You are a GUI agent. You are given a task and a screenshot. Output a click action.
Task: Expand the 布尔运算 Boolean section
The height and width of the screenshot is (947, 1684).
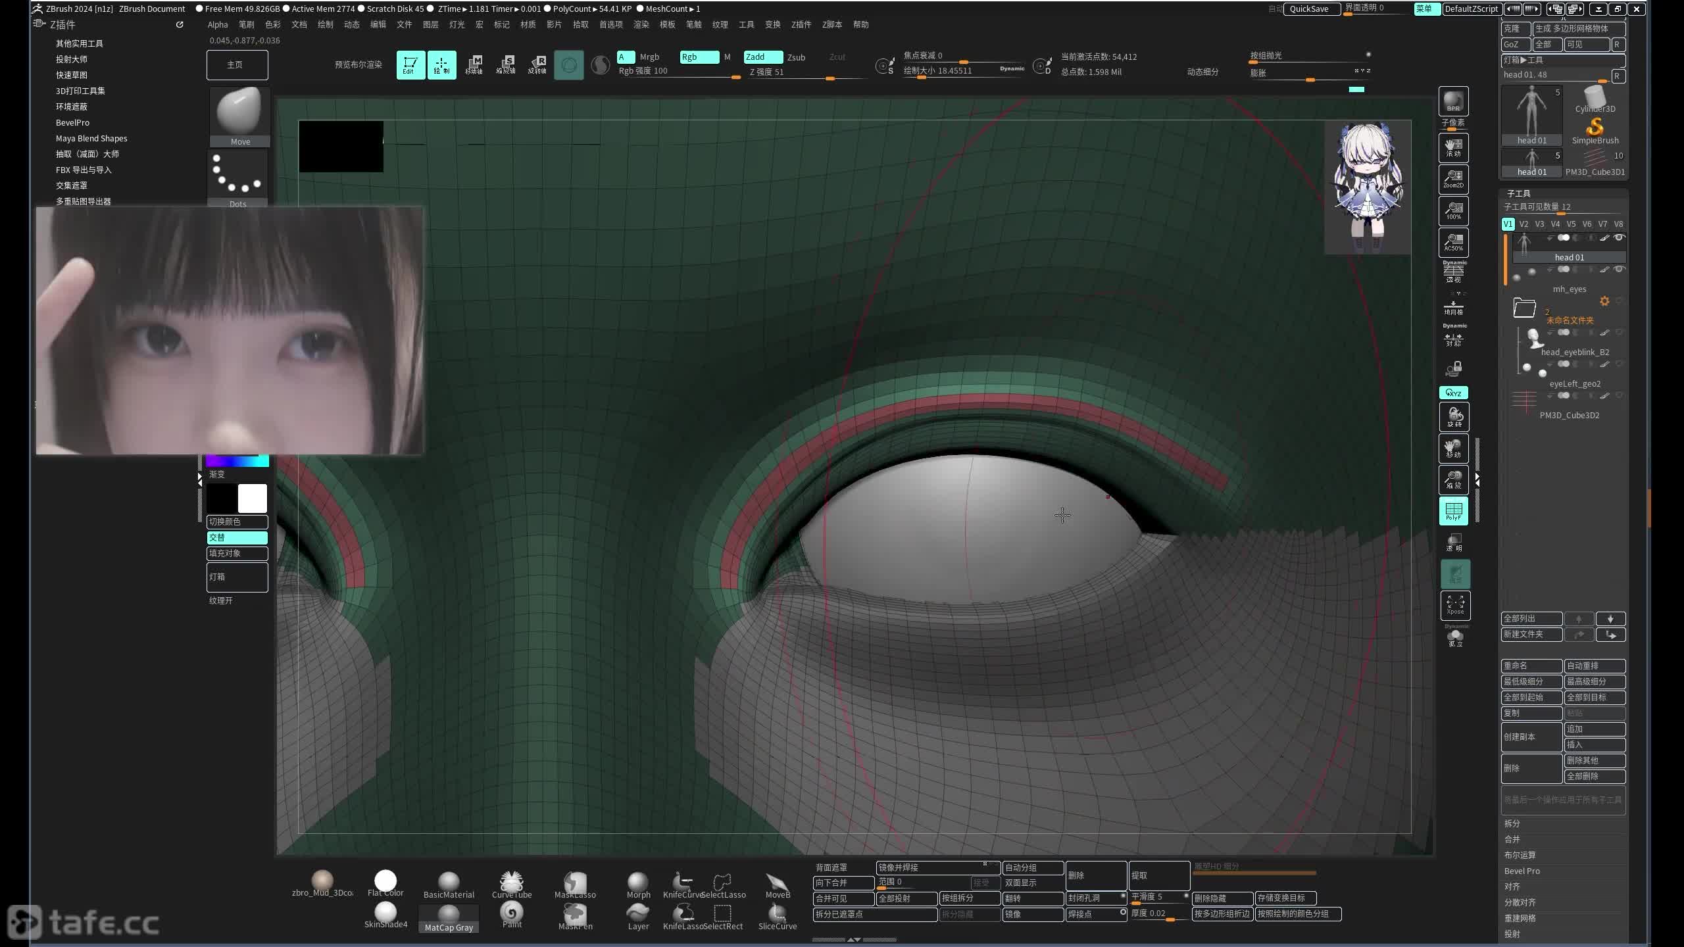1520,855
